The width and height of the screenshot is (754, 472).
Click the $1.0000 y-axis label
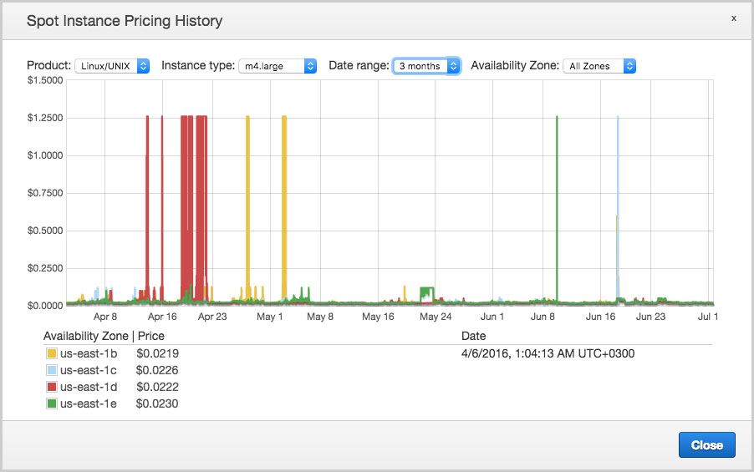[x=45, y=155]
